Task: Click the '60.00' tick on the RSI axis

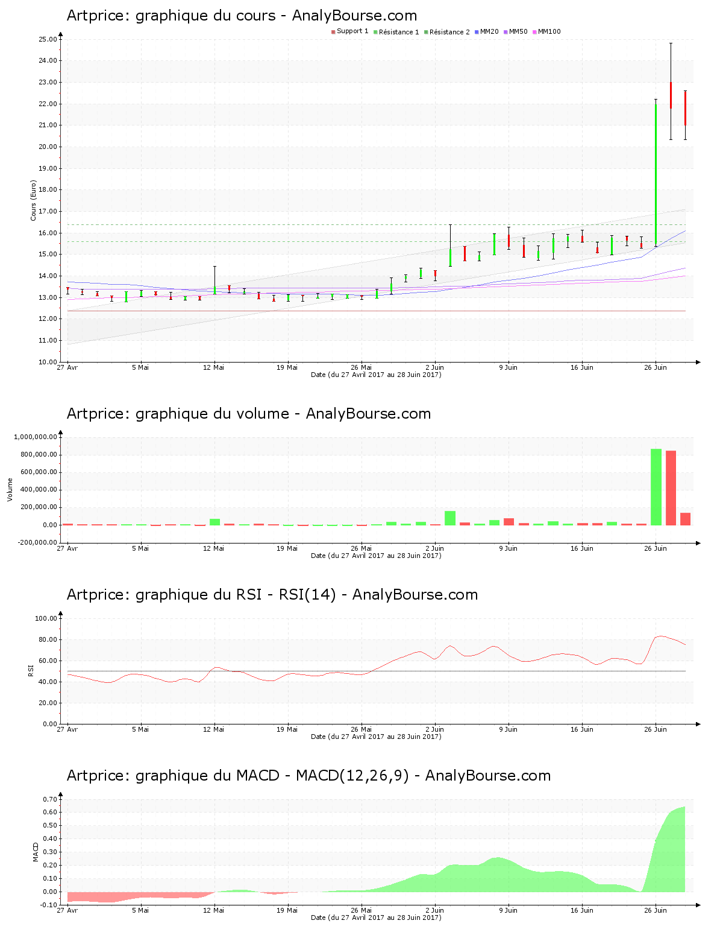Action: 48,661
